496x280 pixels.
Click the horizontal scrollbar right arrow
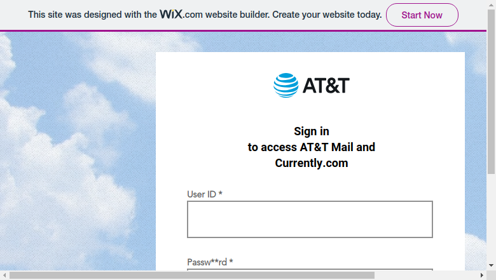[482, 276]
